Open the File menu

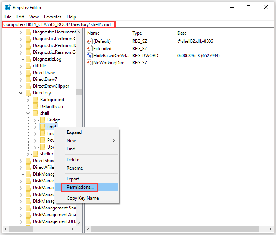tap(8, 17)
